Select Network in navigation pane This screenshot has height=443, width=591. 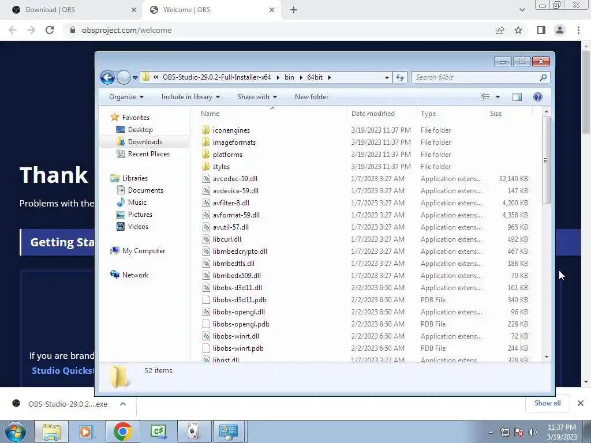click(x=135, y=275)
